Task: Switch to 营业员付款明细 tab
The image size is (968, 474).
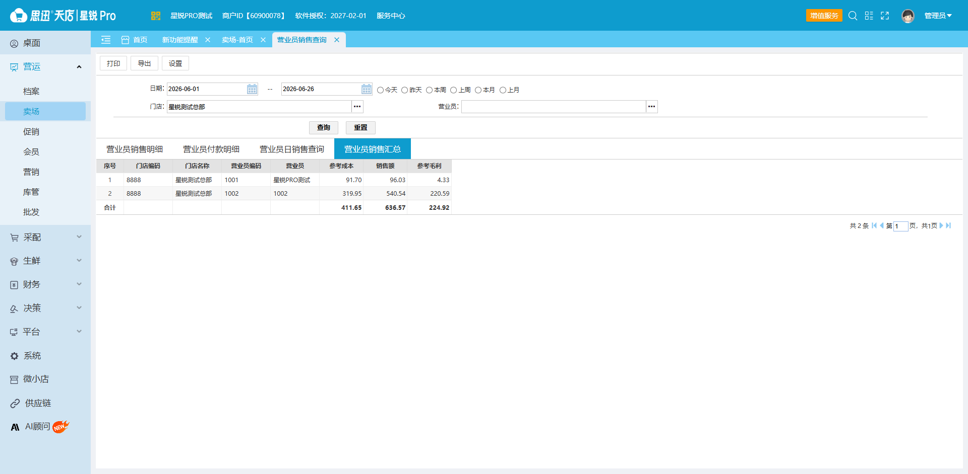Action: (x=211, y=149)
